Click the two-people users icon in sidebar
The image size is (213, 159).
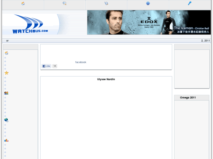(6, 93)
